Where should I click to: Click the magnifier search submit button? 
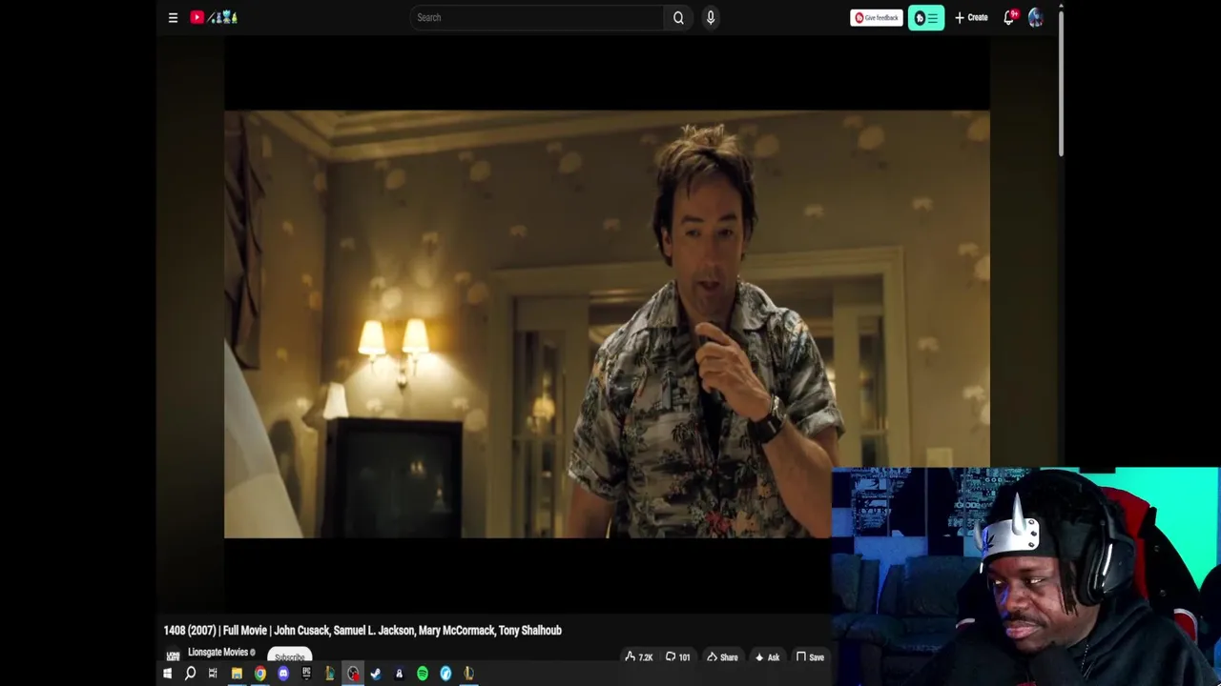[678, 17]
